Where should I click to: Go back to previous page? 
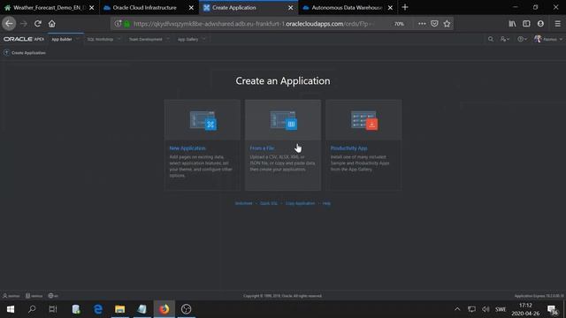coord(9,24)
